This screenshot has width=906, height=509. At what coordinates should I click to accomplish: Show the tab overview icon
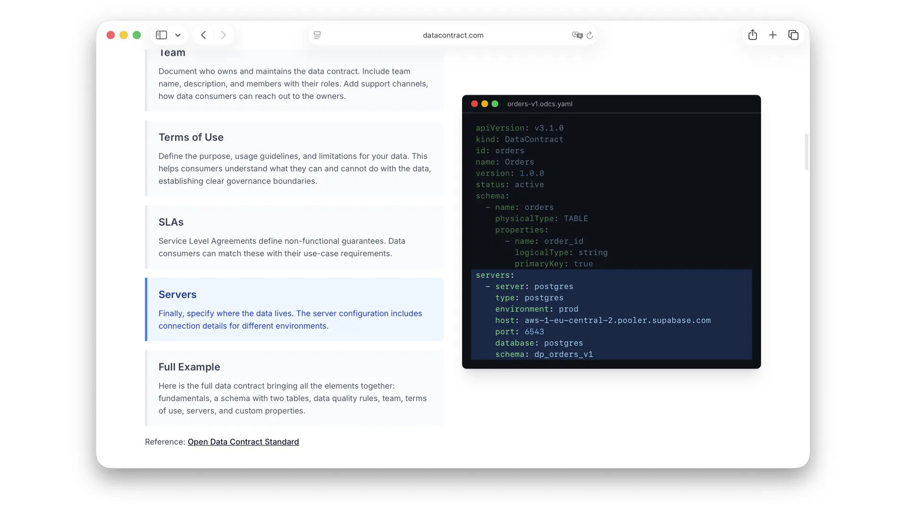793,35
